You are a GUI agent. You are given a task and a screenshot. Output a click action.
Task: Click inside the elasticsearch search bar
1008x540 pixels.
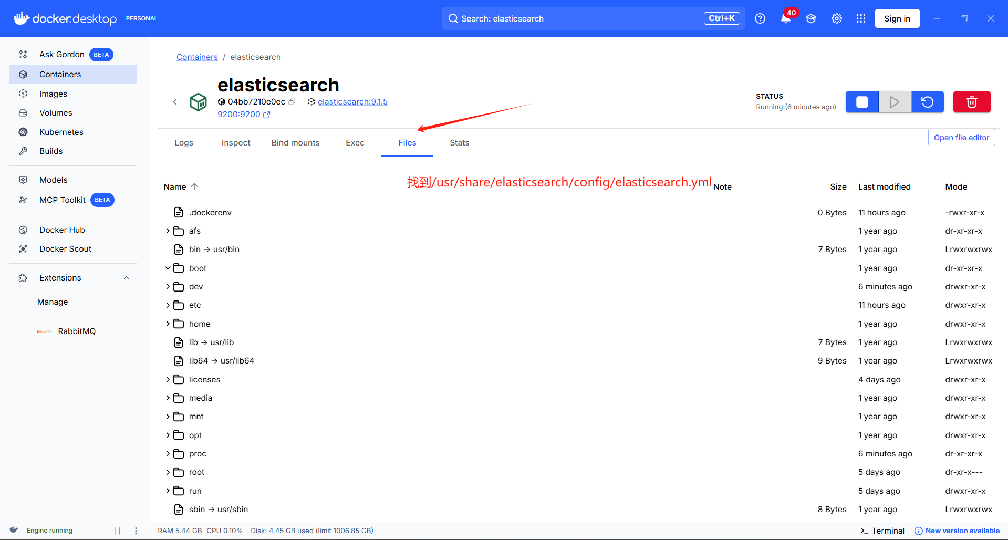578,18
